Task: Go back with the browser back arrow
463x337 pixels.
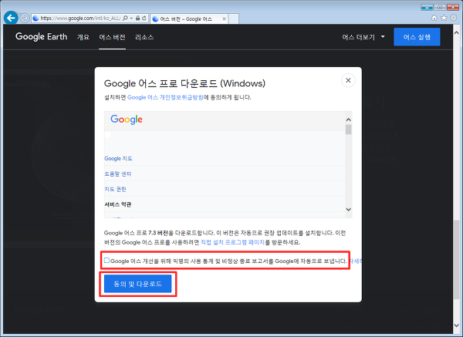Action: [11, 19]
